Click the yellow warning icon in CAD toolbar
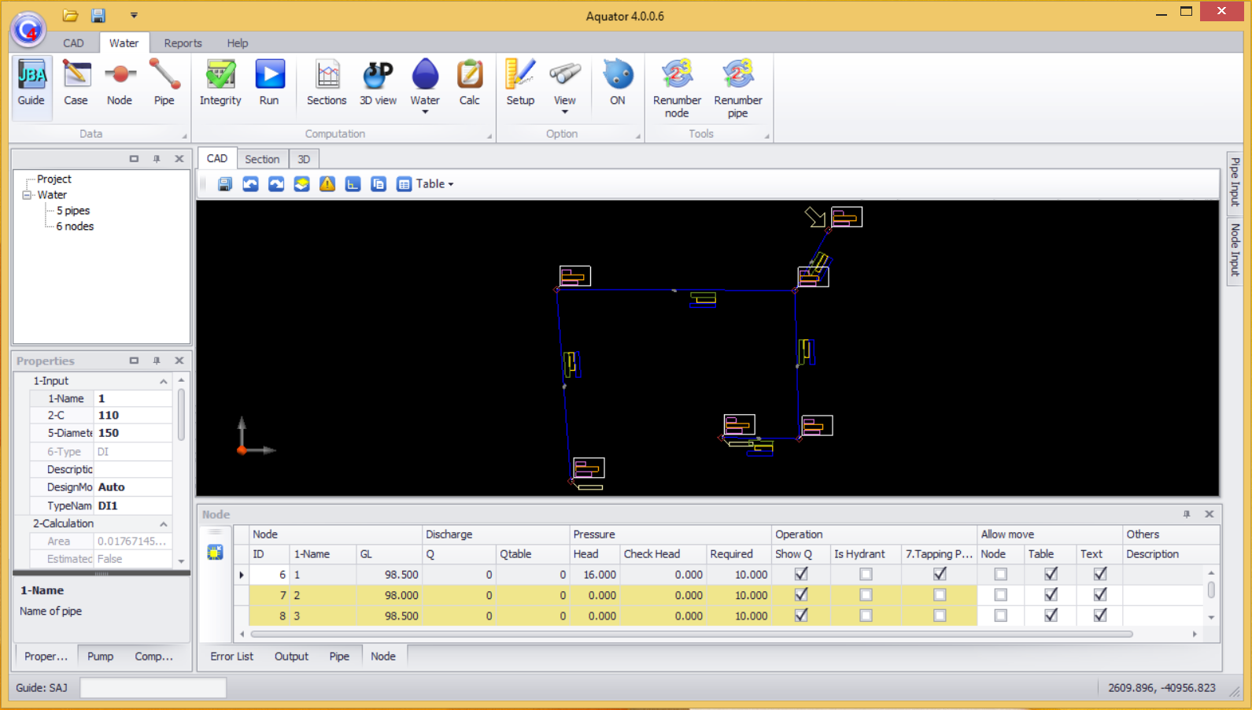 coord(327,184)
